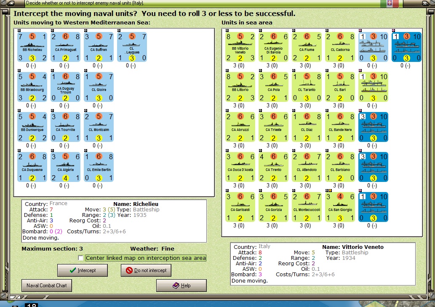
Task: Open the Help dialog
Action: click(x=181, y=286)
